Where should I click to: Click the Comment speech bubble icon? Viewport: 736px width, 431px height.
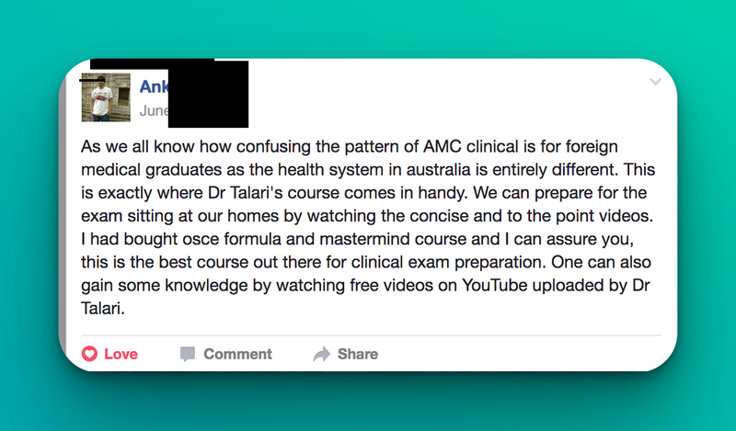click(x=188, y=354)
